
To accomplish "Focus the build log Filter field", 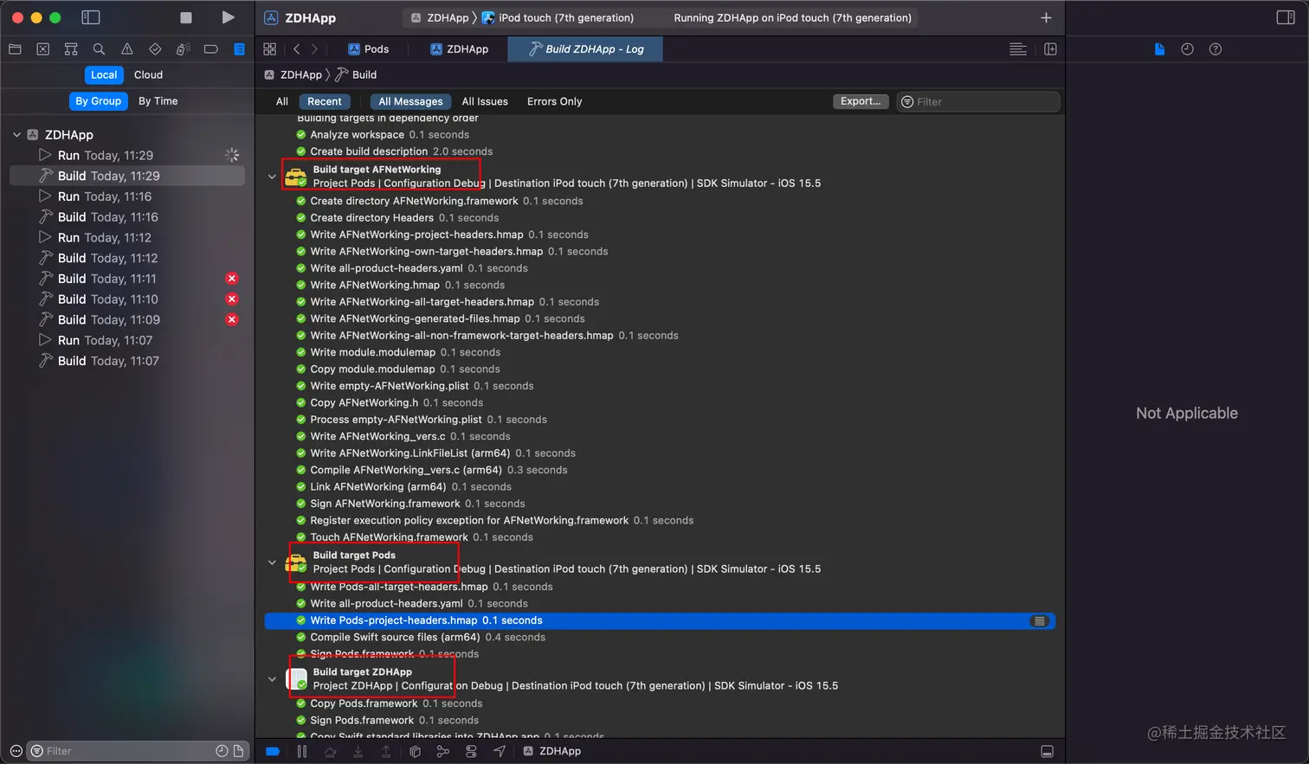I will click(978, 102).
